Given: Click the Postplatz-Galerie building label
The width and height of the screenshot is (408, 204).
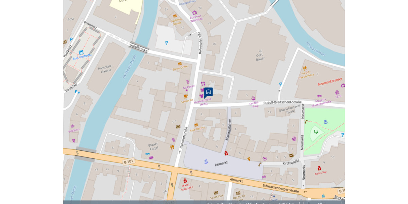Looking at the screenshot, I should point(105,69).
